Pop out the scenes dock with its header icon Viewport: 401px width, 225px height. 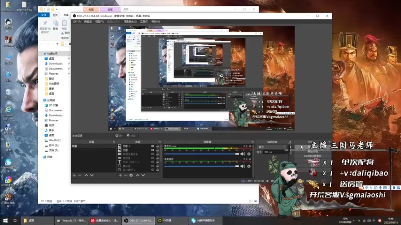114,142
